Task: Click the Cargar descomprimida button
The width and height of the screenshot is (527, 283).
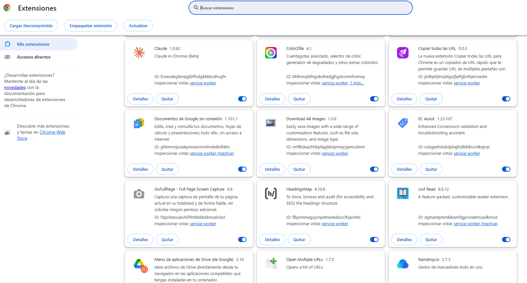Action: coord(31,26)
